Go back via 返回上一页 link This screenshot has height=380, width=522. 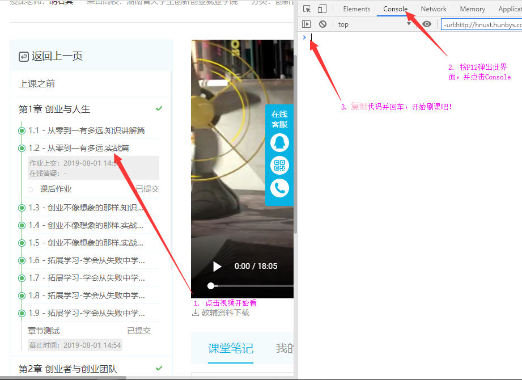(x=57, y=56)
